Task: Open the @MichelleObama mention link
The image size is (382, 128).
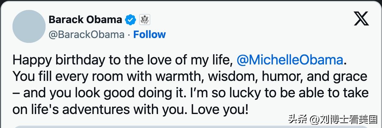Action: 290,60
